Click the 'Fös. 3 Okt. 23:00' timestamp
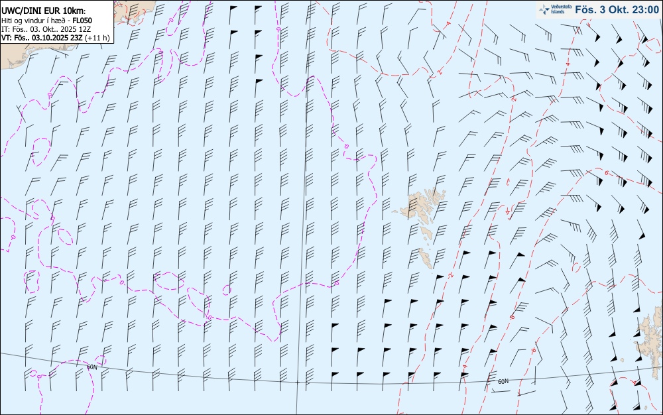The image size is (663, 415). pyautogui.click(x=616, y=9)
